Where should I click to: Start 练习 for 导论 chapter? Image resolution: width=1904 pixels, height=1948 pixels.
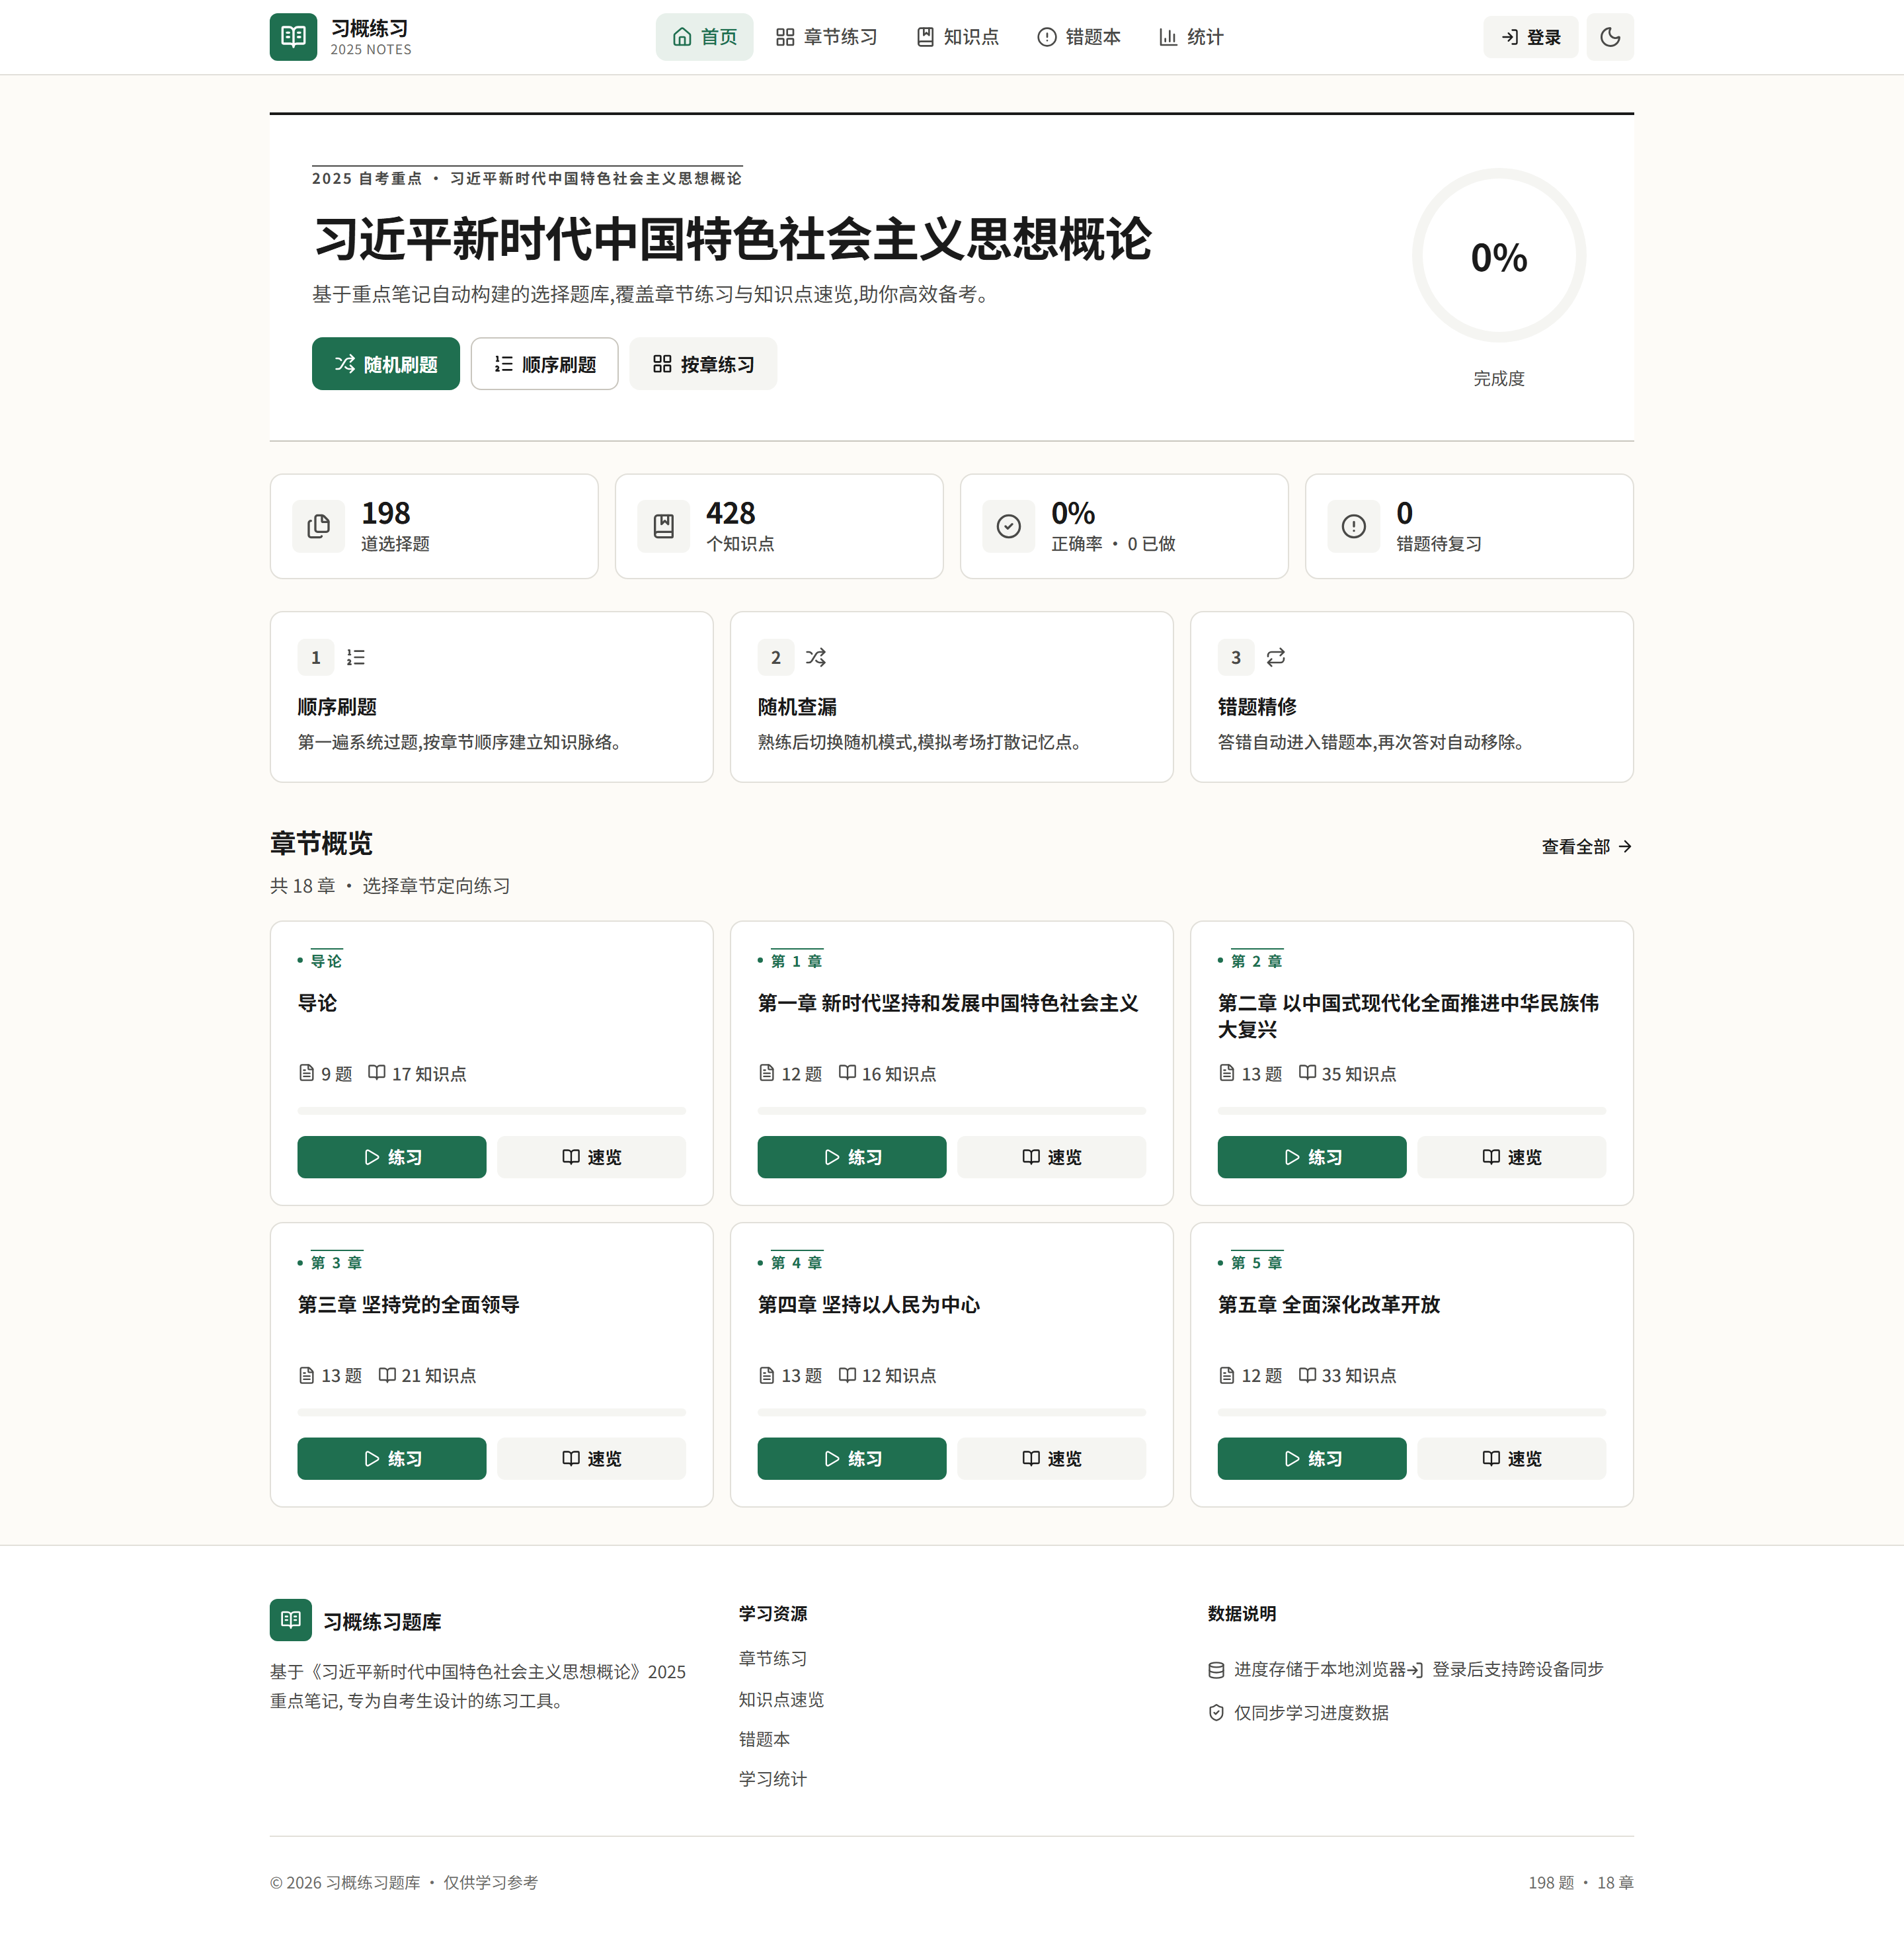392,1157
